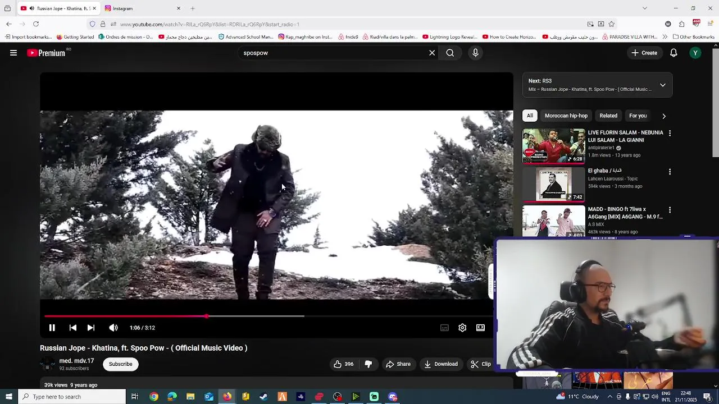Open the account avatar menu
This screenshot has height=404, width=719.
[x=695, y=53]
